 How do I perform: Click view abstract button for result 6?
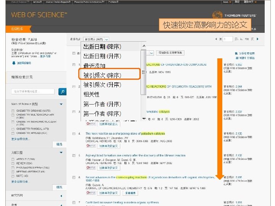[x=130, y=193]
